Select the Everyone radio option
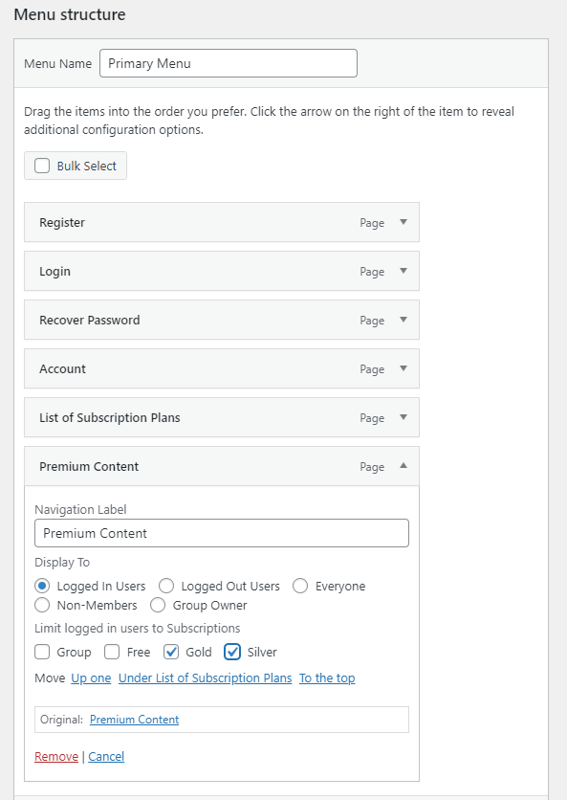The width and height of the screenshot is (567, 800). tap(300, 586)
